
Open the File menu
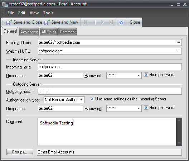[x=11, y=13]
